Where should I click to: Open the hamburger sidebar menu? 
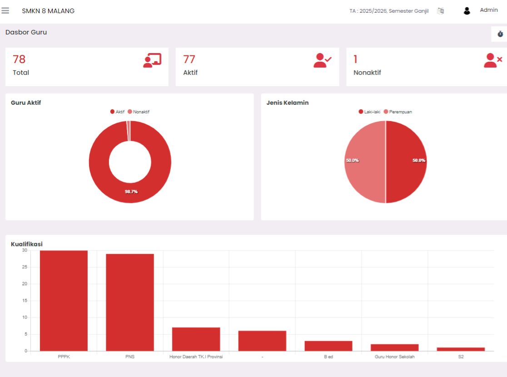5,10
